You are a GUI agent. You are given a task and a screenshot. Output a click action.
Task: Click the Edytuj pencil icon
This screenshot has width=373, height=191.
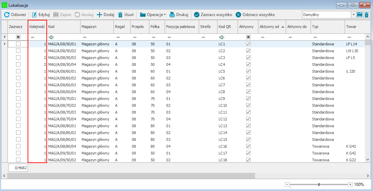(x=34, y=15)
